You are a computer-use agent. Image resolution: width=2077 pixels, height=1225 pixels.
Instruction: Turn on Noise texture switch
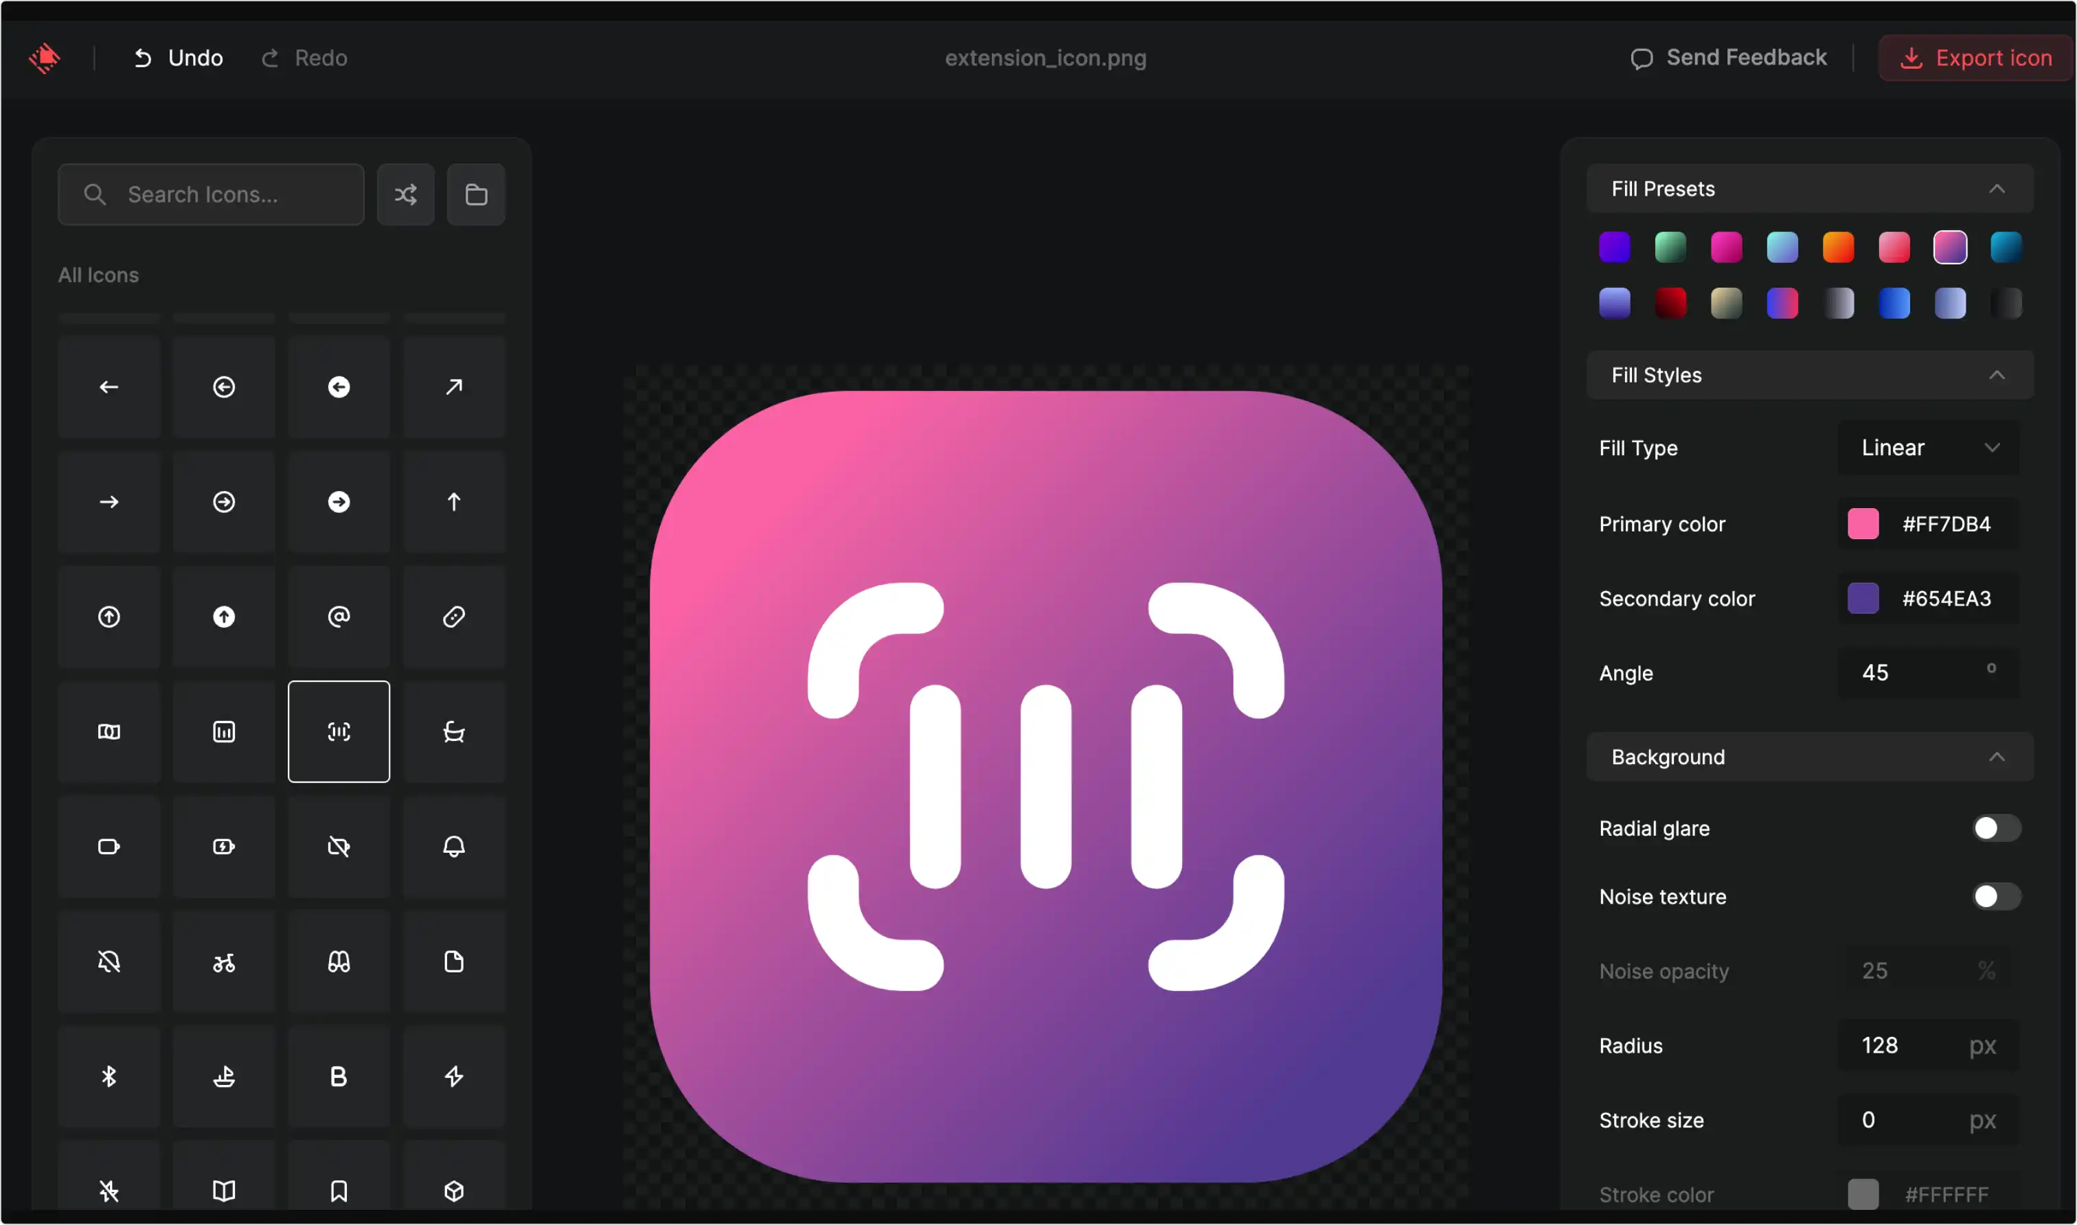1996,897
